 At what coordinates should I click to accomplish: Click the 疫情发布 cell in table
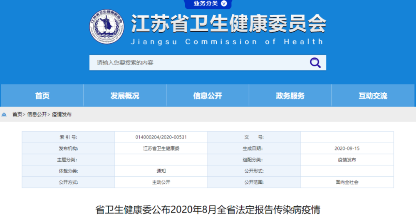pyautogui.click(x=347, y=160)
